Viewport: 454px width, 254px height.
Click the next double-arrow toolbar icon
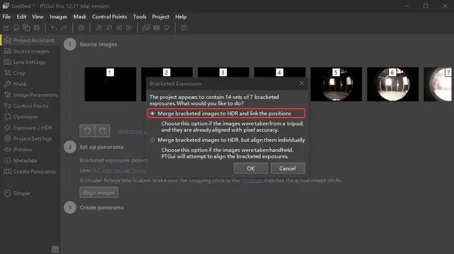tap(129, 28)
